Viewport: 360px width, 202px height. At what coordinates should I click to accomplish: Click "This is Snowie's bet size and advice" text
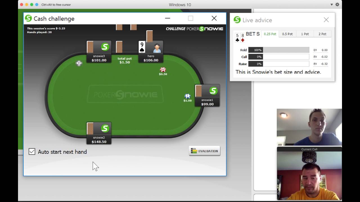tap(278, 72)
